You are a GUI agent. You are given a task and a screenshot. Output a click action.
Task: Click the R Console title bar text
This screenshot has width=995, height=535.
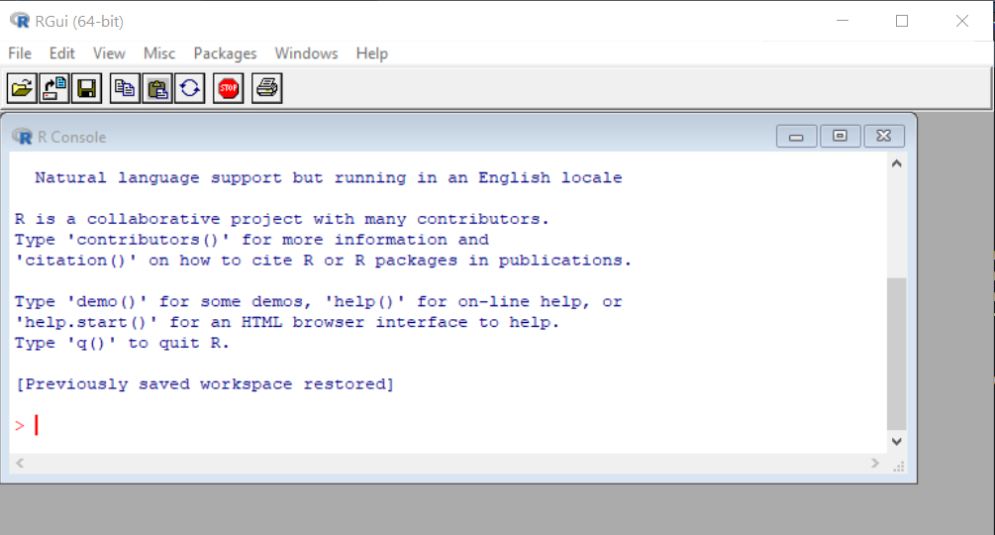click(x=71, y=137)
